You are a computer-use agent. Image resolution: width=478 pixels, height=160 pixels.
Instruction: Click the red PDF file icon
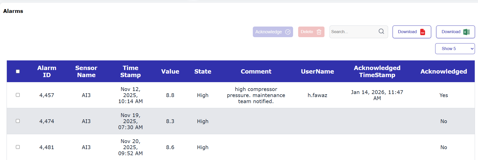click(423, 32)
